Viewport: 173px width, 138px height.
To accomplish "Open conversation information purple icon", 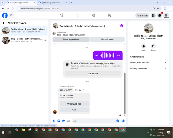I will 122,26.
